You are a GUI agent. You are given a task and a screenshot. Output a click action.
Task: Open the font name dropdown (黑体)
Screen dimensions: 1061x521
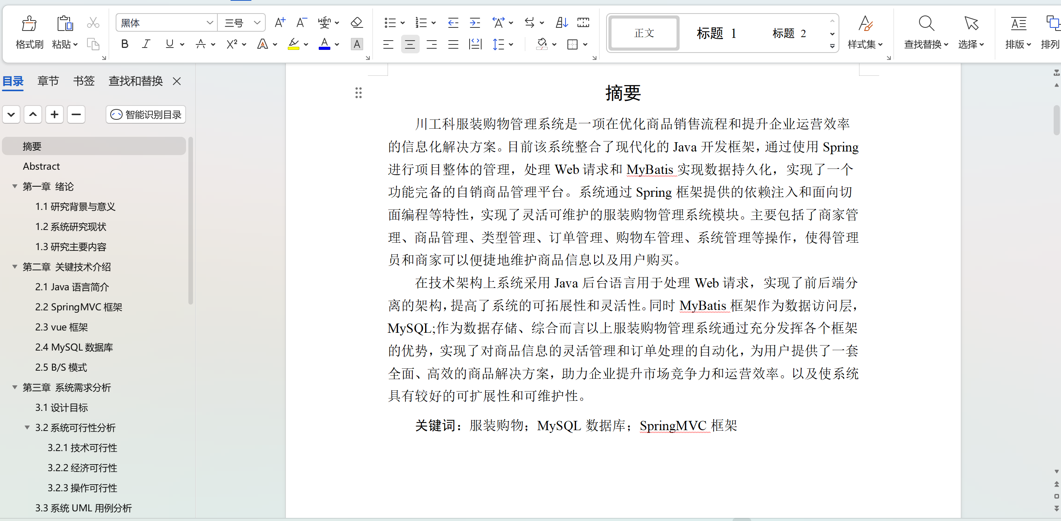[x=209, y=23]
